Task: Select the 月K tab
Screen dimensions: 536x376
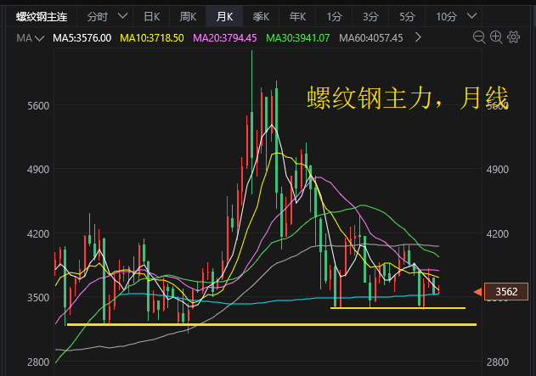Action: (x=224, y=16)
